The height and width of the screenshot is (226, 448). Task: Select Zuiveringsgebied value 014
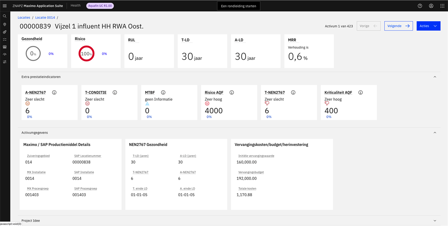tap(29, 162)
